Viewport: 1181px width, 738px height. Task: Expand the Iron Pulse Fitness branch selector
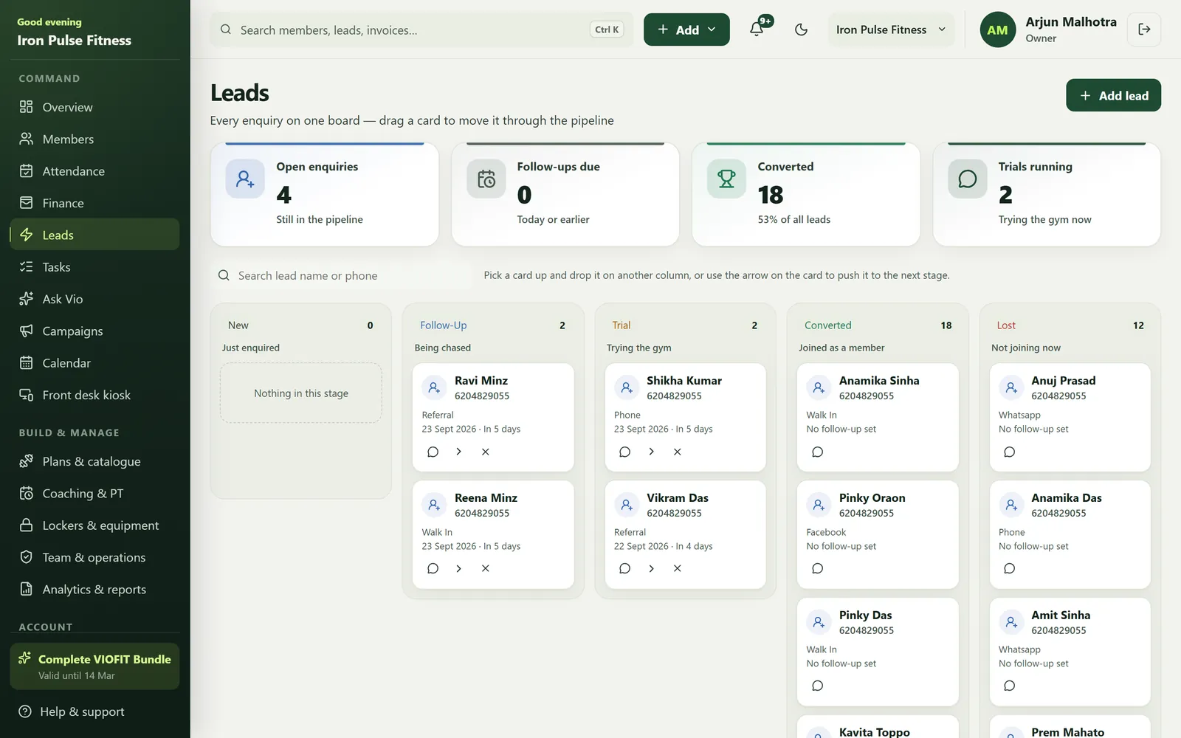(891, 30)
